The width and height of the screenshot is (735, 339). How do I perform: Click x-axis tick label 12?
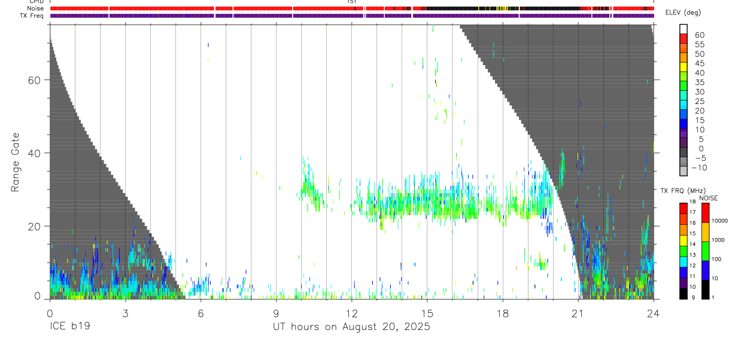point(351,313)
